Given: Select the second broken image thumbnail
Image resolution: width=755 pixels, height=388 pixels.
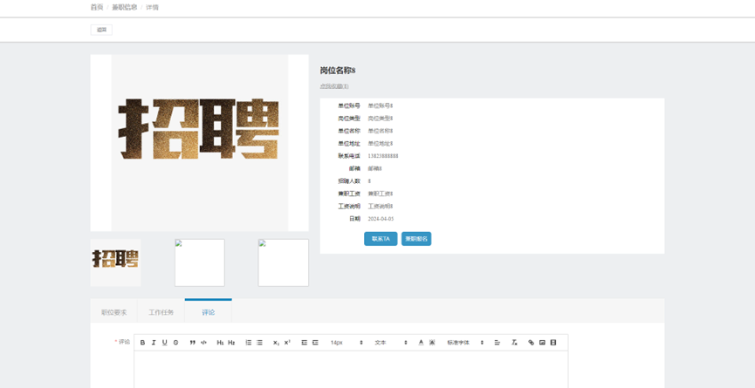Looking at the screenshot, I should 199,262.
